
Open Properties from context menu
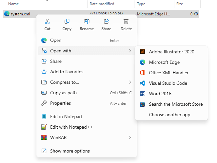pos(60,103)
